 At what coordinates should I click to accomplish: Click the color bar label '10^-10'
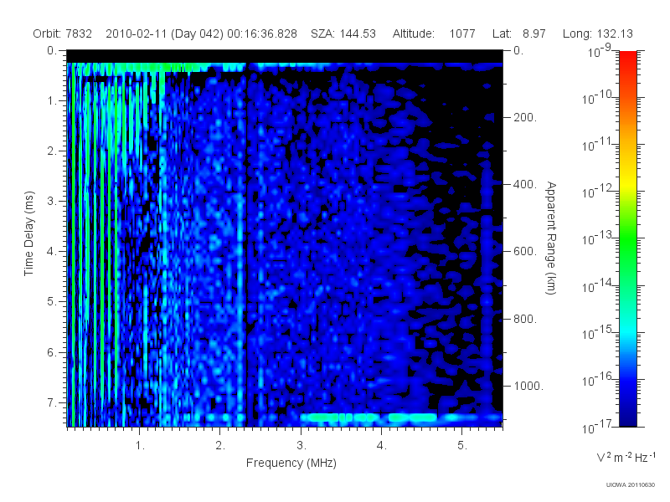[x=598, y=97]
